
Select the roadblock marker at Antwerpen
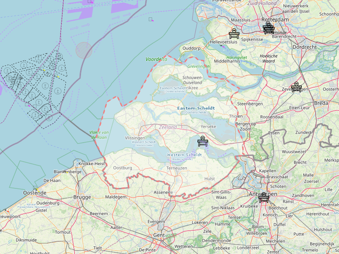(x=264, y=197)
